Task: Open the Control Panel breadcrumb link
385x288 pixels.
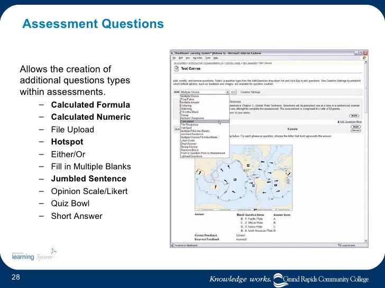Action: pos(233,63)
